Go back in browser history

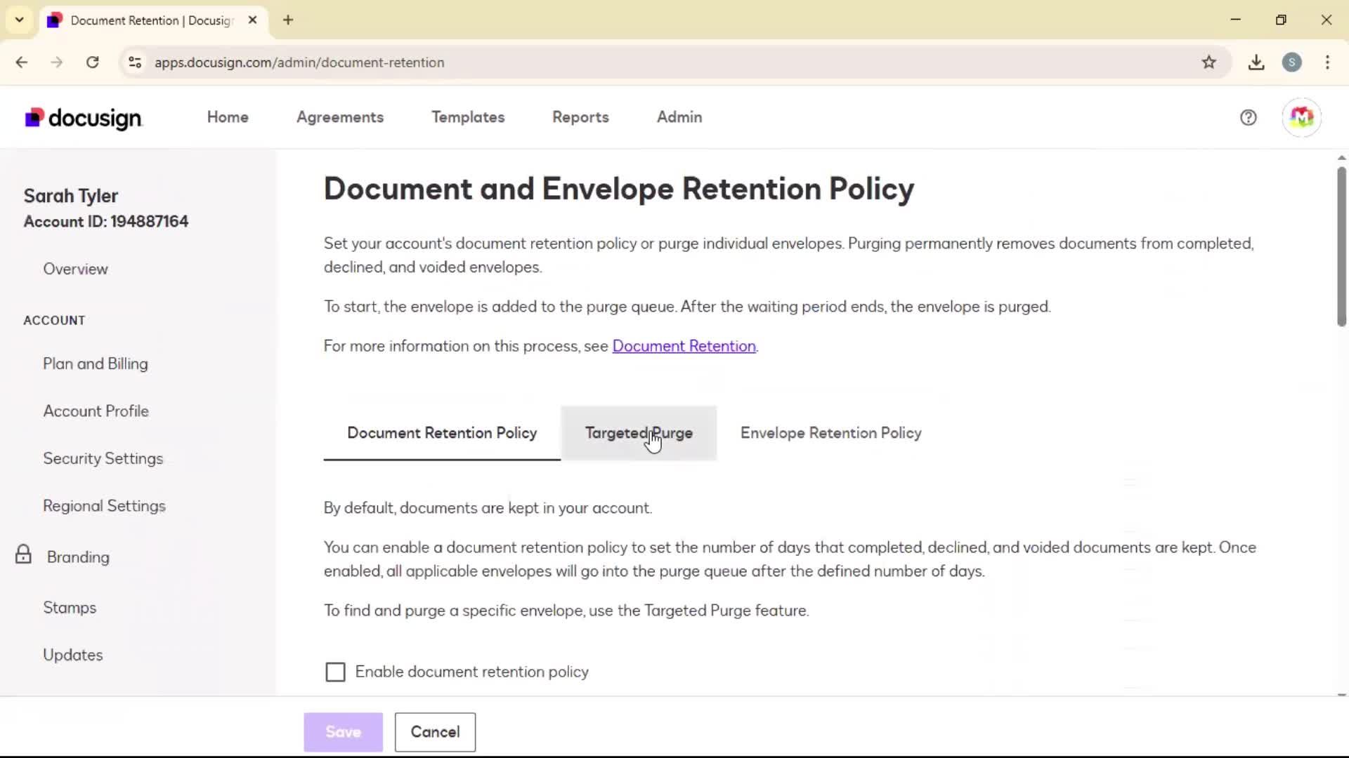pos(22,62)
